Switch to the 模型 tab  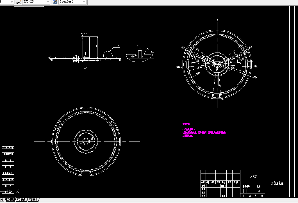click(x=10, y=199)
